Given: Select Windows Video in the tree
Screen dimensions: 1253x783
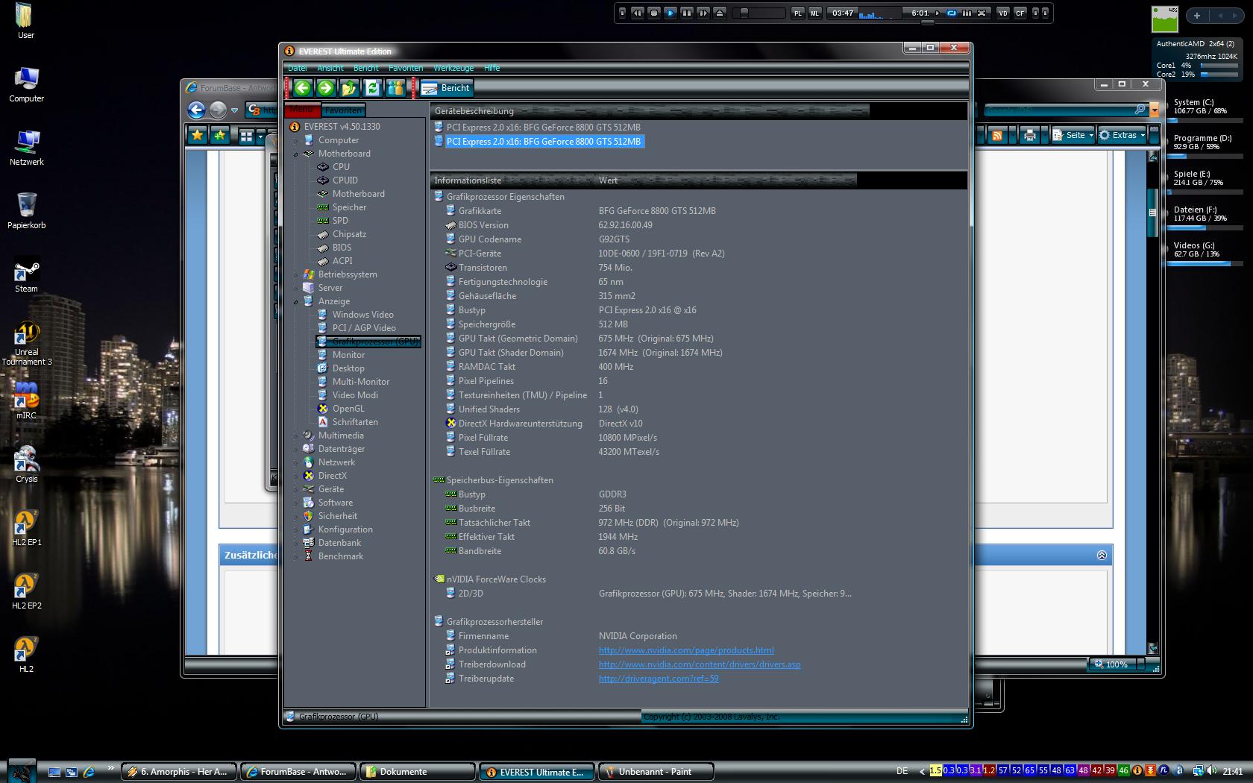Looking at the screenshot, I should [x=362, y=315].
